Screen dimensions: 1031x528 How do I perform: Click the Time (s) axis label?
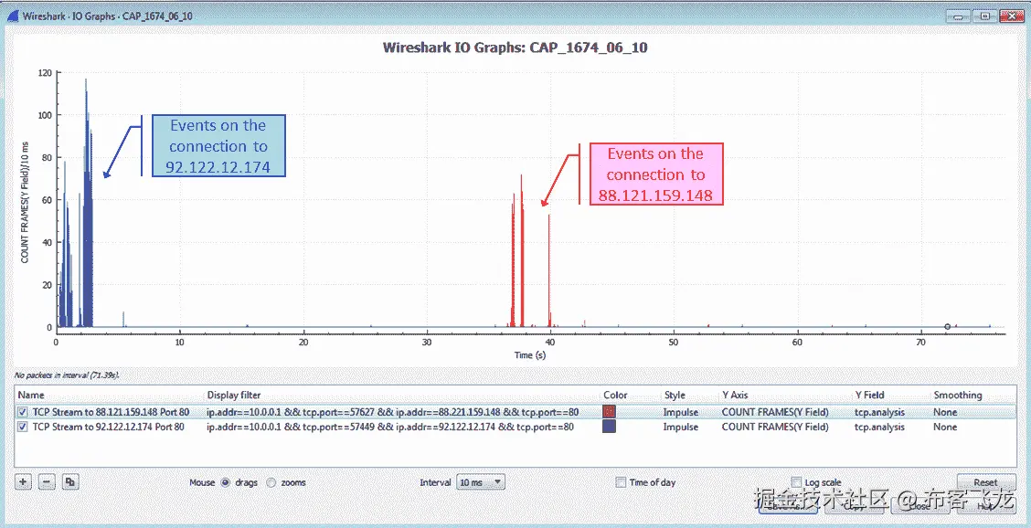click(530, 355)
